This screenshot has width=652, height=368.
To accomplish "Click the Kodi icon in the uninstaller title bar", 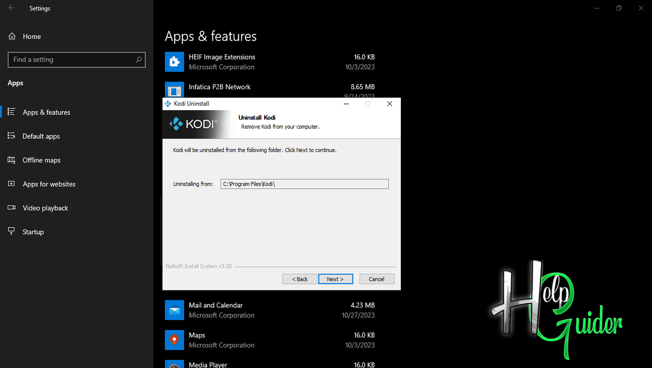I will (x=168, y=103).
